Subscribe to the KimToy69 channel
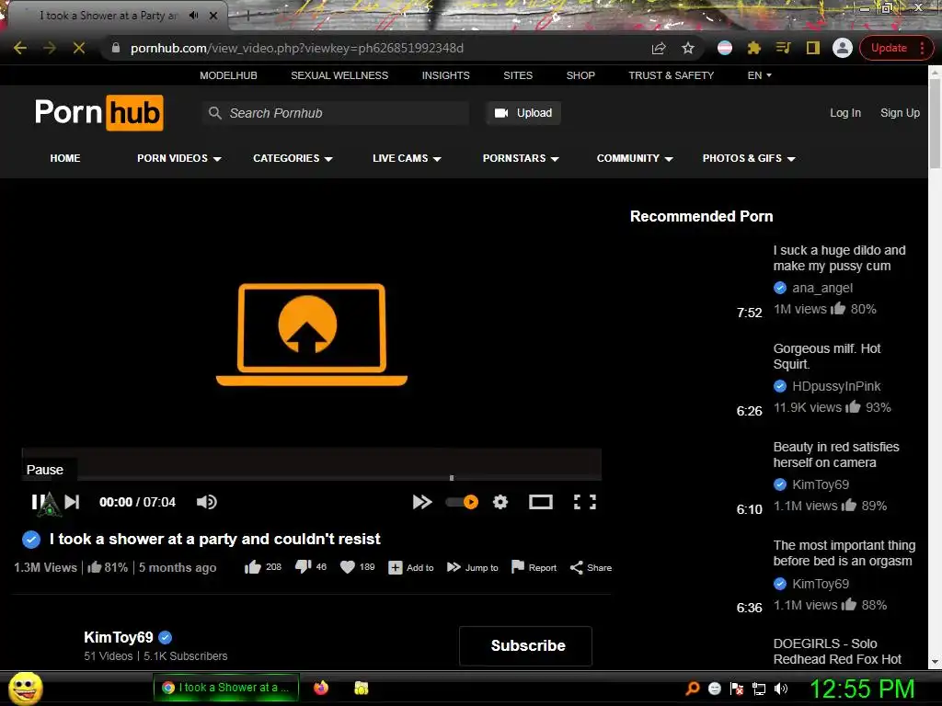Image resolution: width=942 pixels, height=706 pixels. coord(525,645)
